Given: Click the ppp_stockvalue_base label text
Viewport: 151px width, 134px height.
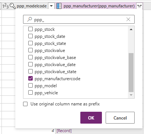Looking at the screenshot, I should (55, 58).
